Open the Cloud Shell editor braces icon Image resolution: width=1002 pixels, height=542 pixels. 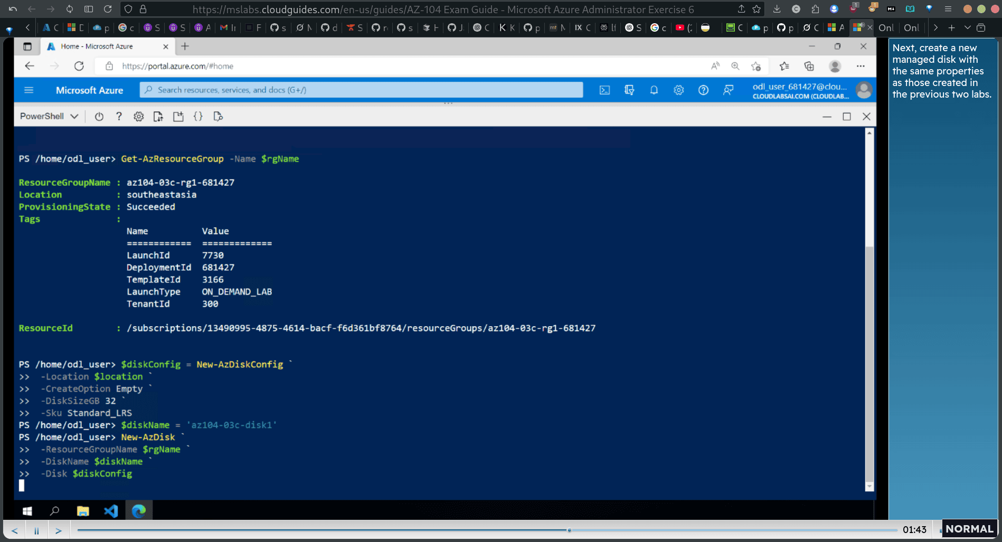pos(198,117)
